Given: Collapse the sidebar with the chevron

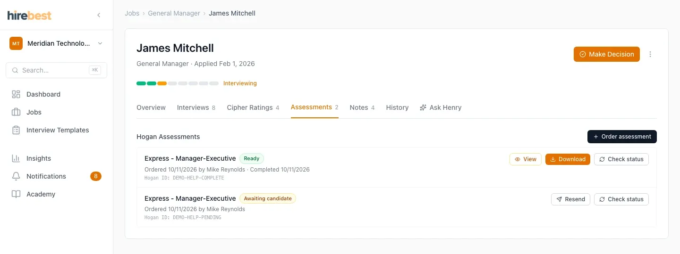Looking at the screenshot, I should tap(99, 15).
